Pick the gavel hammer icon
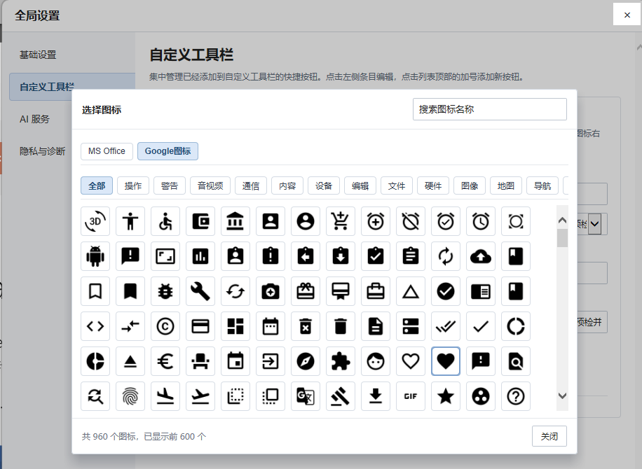Viewport: 642px width, 469px height. coord(341,396)
